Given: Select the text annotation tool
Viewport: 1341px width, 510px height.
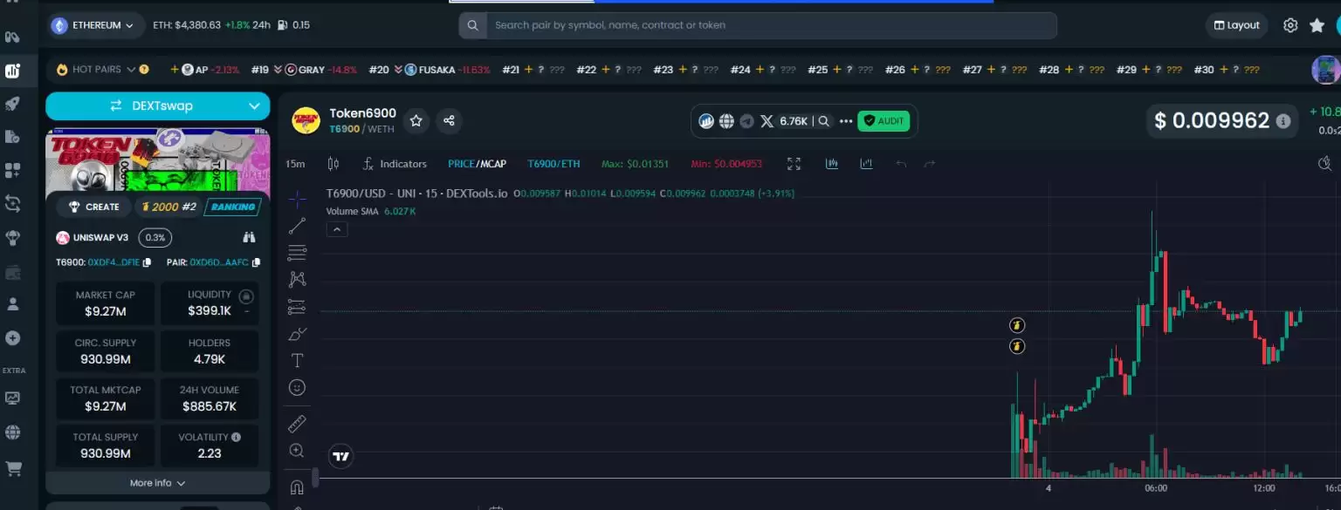Looking at the screenshot, I should coord(297,360).
